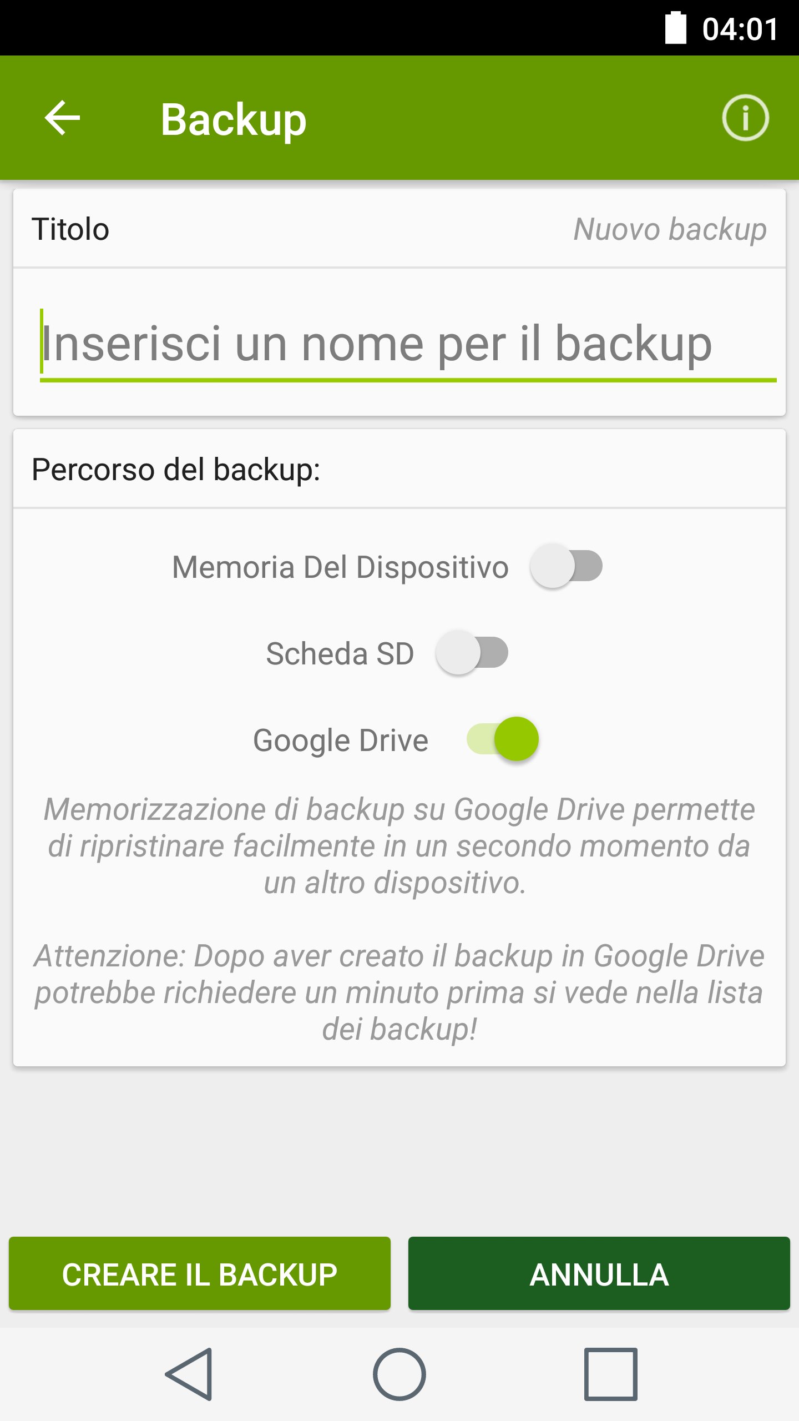The width and height of the screenshot is (799, 1421).
Task: Focus the backup name input field
Action: [408, 344]
